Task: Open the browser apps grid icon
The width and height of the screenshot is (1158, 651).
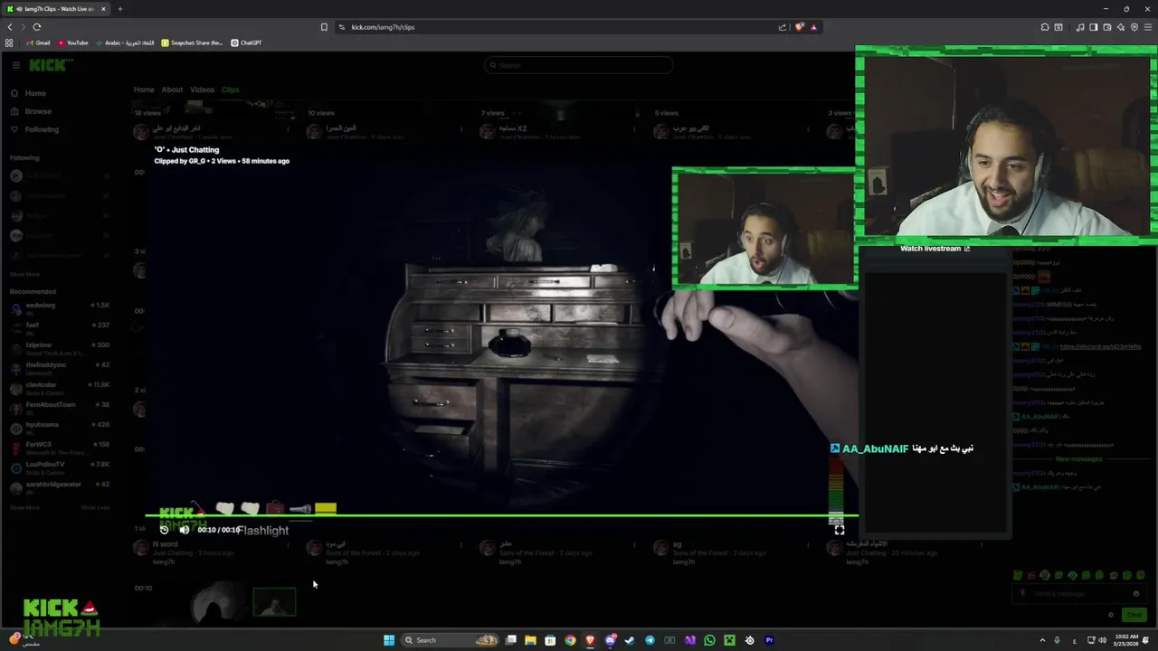Action: [9, 42]
